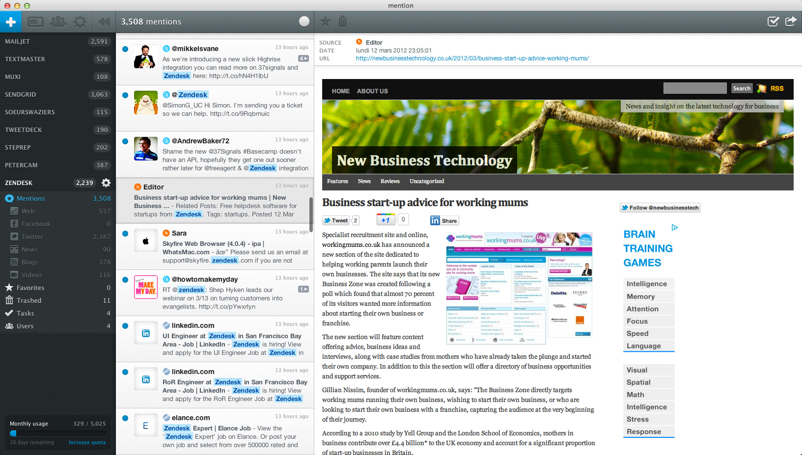Select the MAILJET alert

[57, 41]
